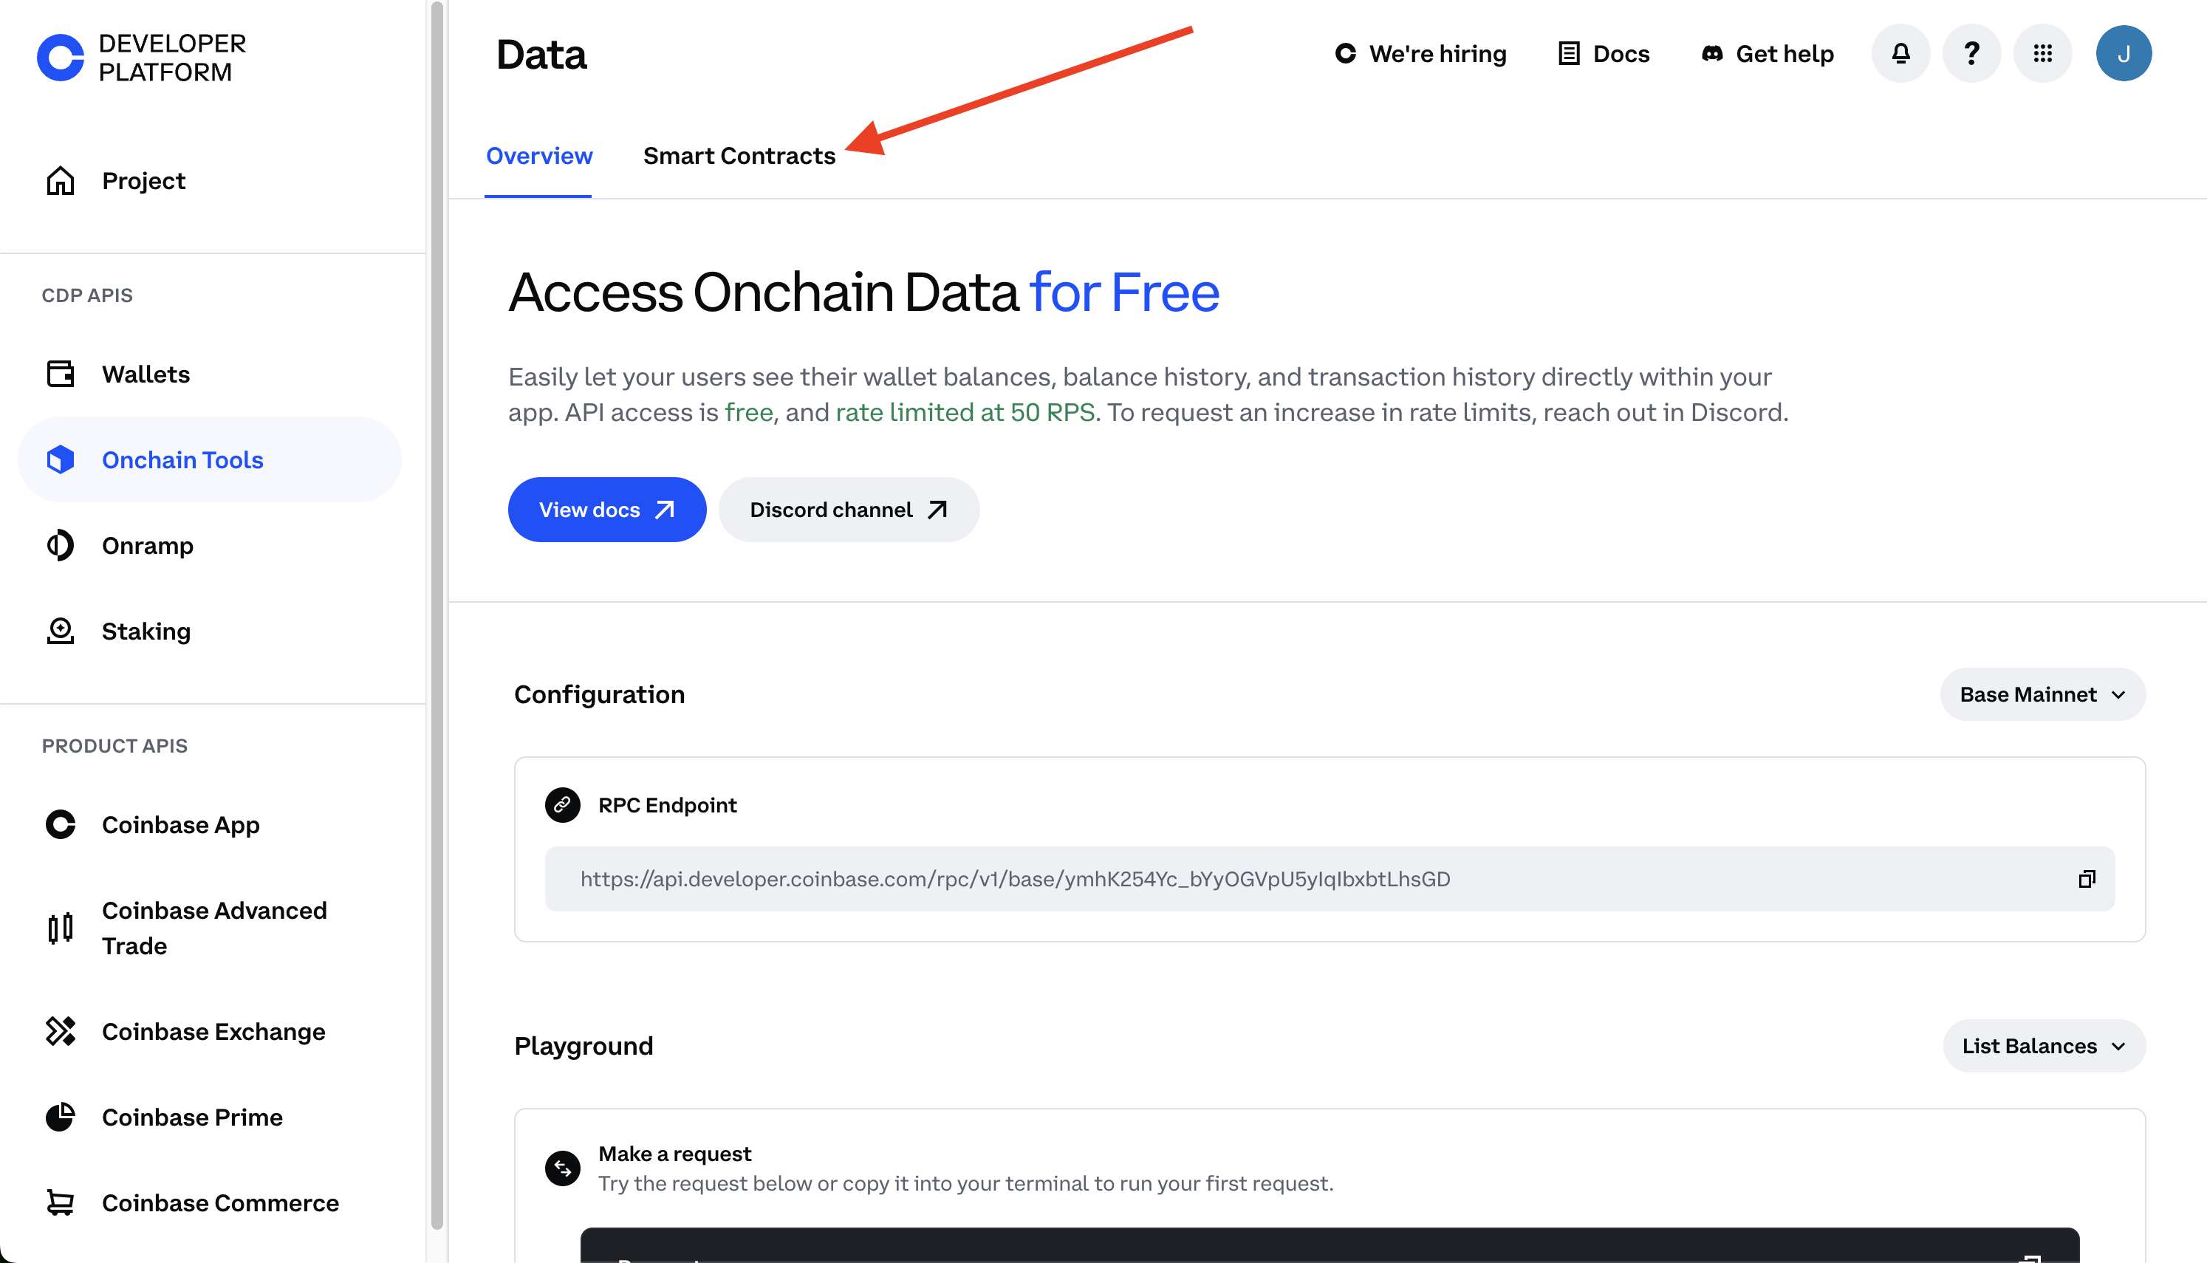Click the We're hiring link
The width and height of the screenshot is (2207, 1263).
(x=1420, y=54)
